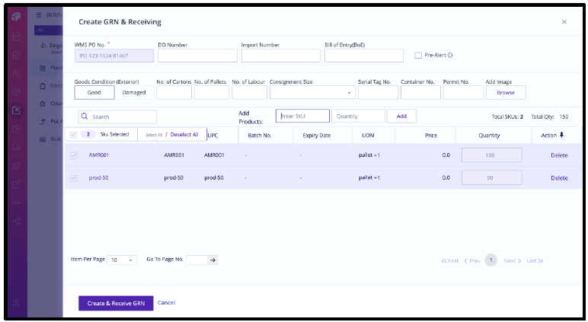Image resolution: width=588 pixels, height=322 pixels.
Task: Click the Next page link
Action: tap(513, 261)
